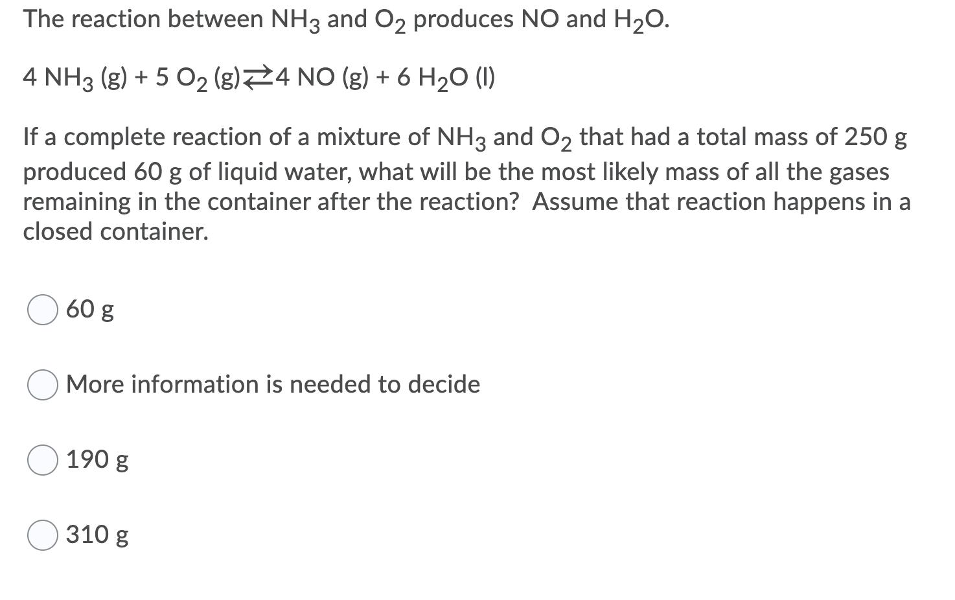Screen dimensions: 955x600
Task: Click the formula H2O in the equation
Action: coord(441,76)
